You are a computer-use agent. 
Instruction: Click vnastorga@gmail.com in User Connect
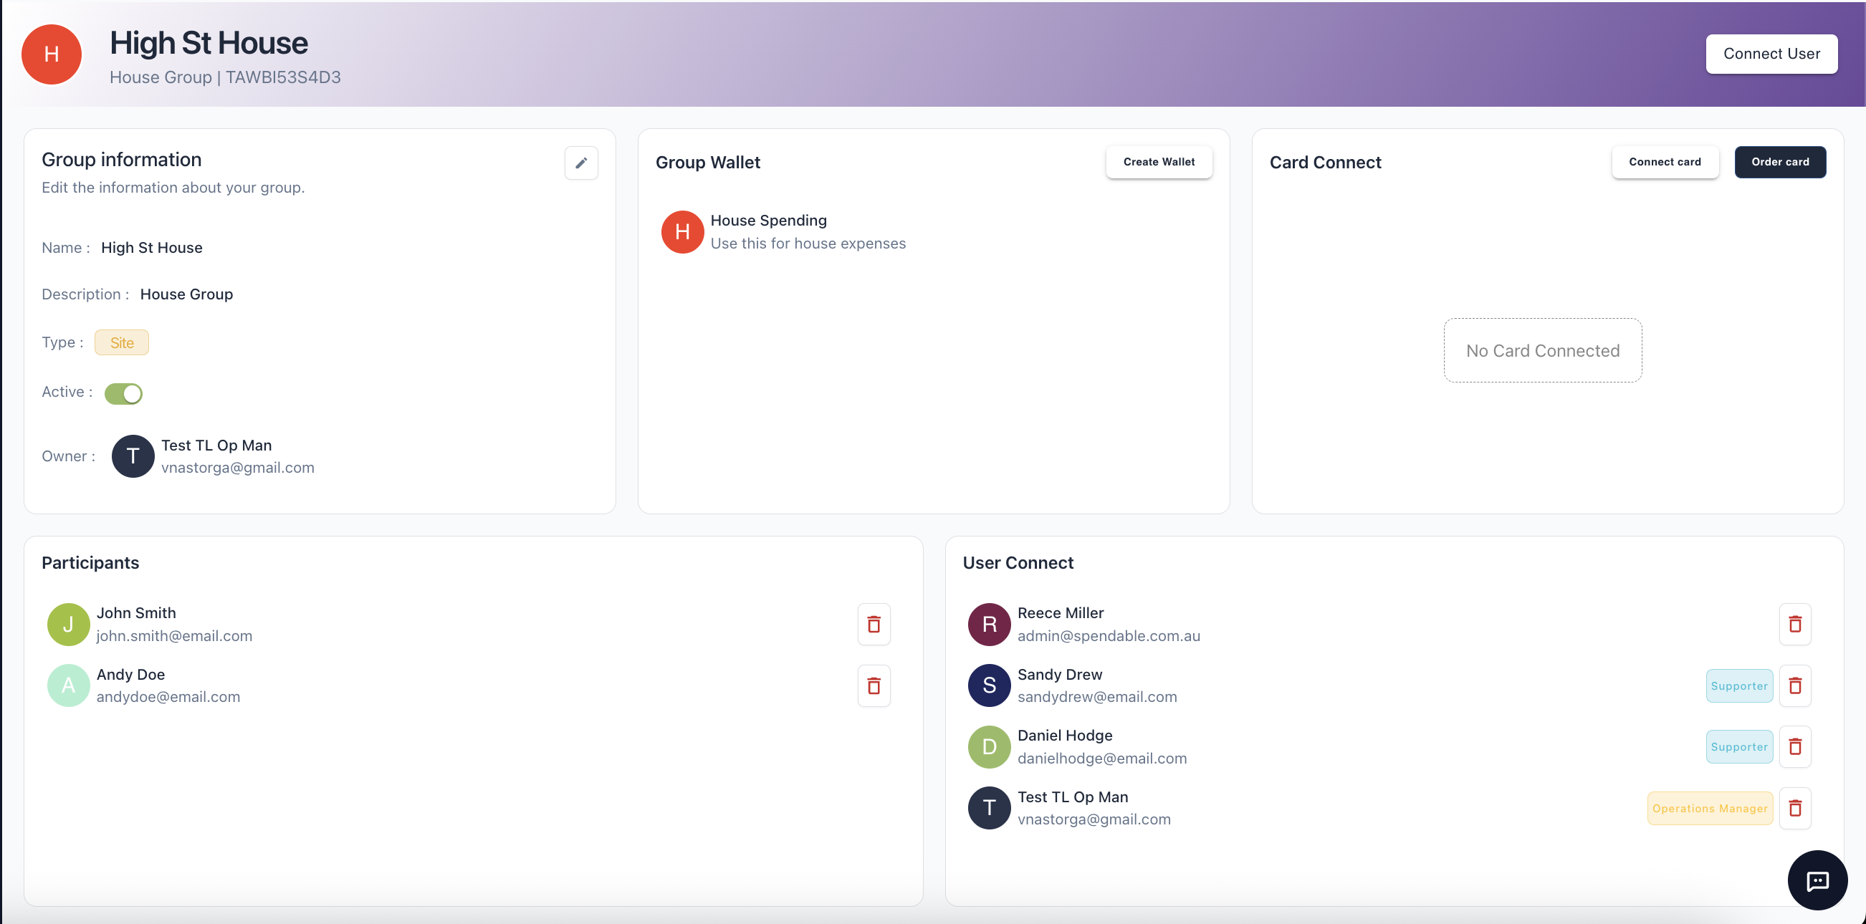[x=1094, y=819]
